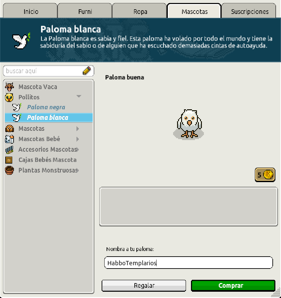Expand the Mascotas category arrow
281x298 pixels.
77,129
